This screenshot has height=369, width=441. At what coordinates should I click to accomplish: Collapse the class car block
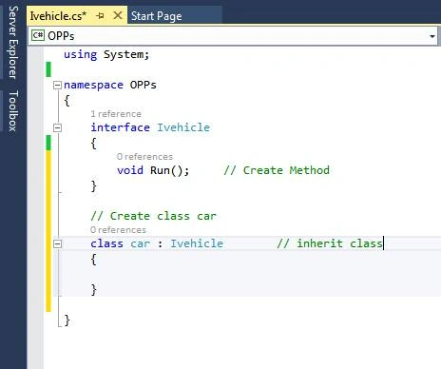[x=57, y=244]
